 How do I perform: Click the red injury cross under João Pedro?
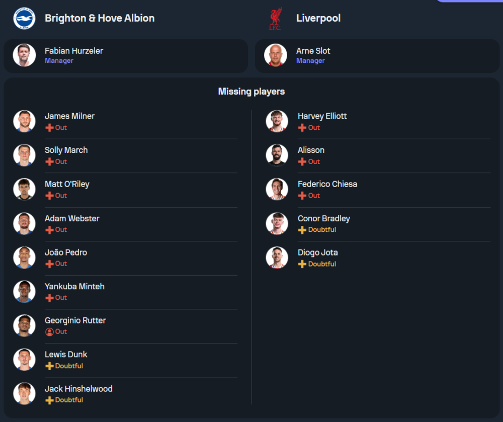pos(49,264)
